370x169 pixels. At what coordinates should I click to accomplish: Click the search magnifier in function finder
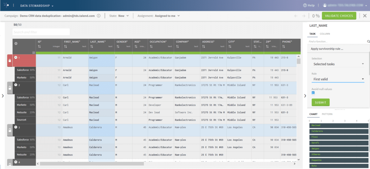(x=368, y=42)
